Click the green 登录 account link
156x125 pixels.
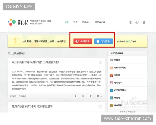pos(128,41)
